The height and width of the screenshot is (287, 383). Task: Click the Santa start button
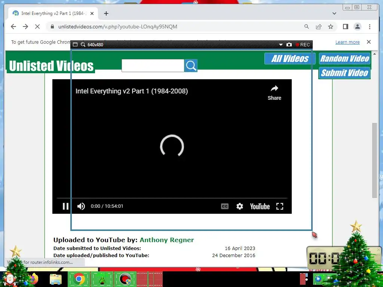pyautogui.click(x=10, y=279)
